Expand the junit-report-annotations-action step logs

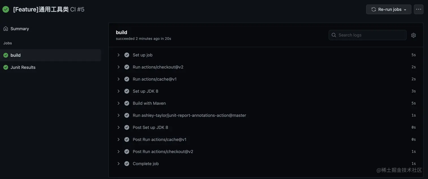click(118, 115)
